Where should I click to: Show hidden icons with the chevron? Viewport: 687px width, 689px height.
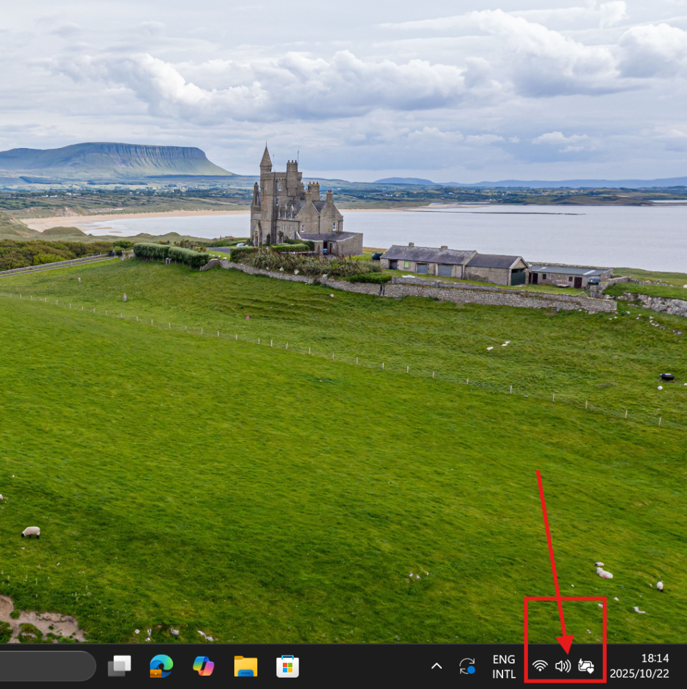tap(436, 666)
